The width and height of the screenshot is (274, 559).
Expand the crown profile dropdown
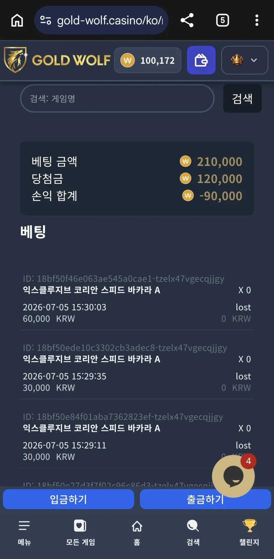coord(244,60)
